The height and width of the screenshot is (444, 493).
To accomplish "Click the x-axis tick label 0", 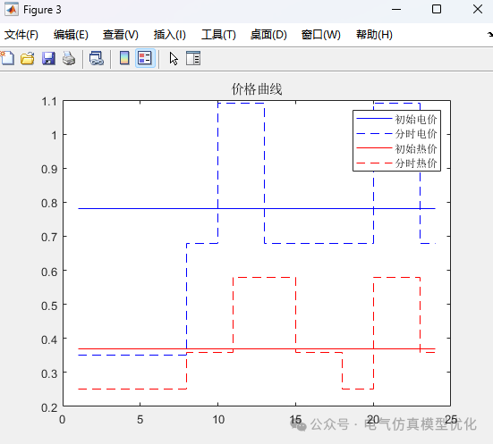I will 63,420.
